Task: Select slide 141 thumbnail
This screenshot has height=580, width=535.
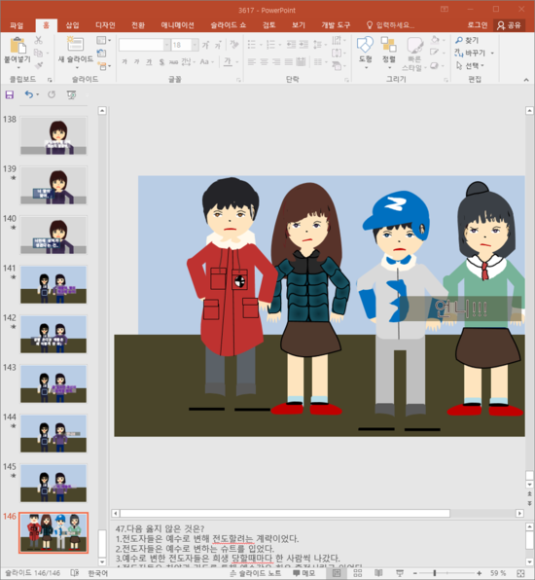Action: click(53, 284)
